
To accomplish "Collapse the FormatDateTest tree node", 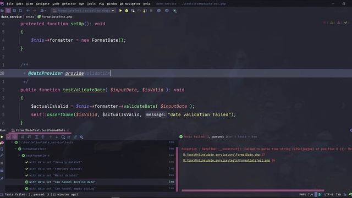I will pos(16,149).
